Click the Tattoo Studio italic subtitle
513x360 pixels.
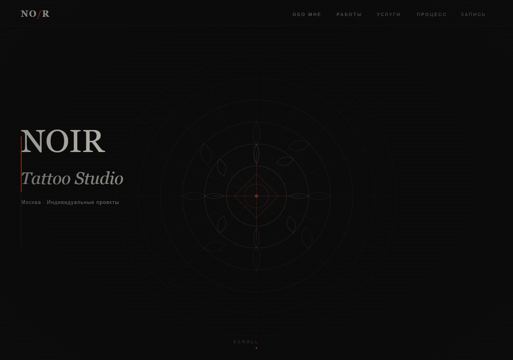click(72, 178)
